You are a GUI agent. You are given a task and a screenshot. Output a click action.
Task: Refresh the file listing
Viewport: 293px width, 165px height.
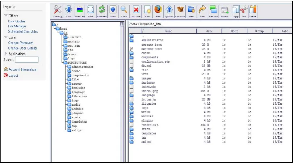102,11
